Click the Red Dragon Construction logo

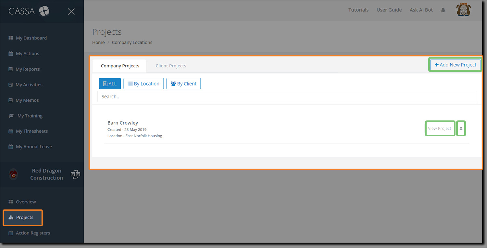pos(13,174)
